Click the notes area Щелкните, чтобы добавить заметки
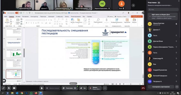 (x=37, y=81)
